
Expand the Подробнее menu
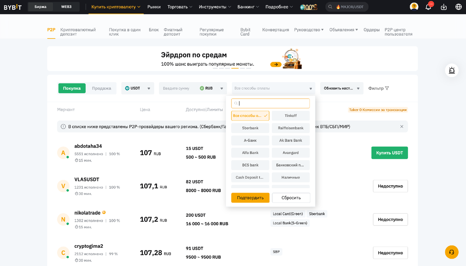pos(279,7)
